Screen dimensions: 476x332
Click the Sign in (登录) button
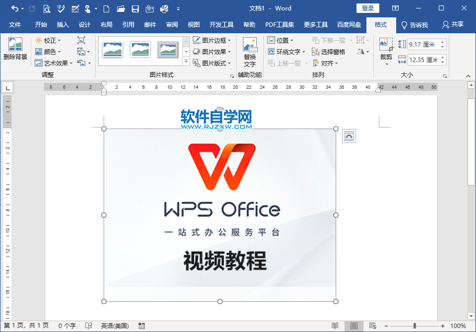367,8
